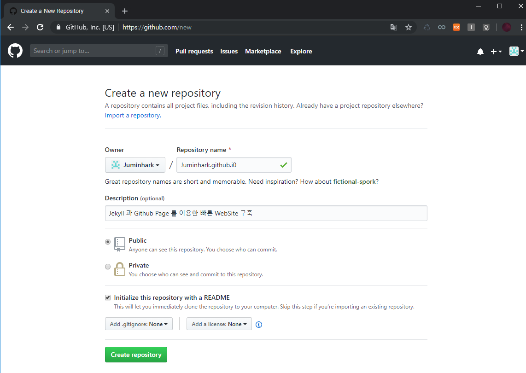Use the suggested name fictional-spork

(354, 181)
